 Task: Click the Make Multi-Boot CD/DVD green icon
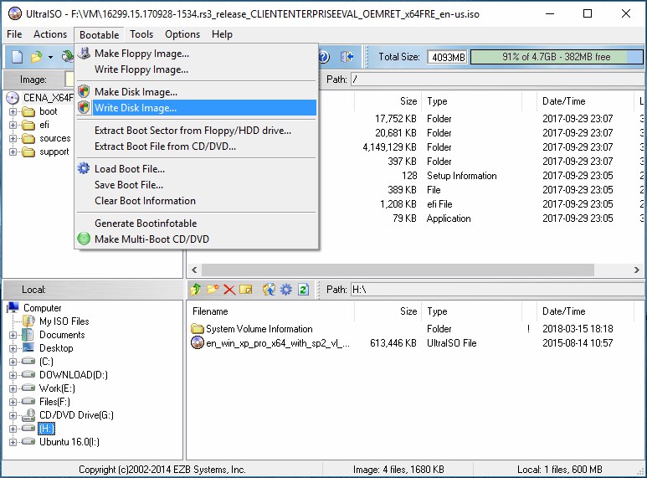point(84,239)
